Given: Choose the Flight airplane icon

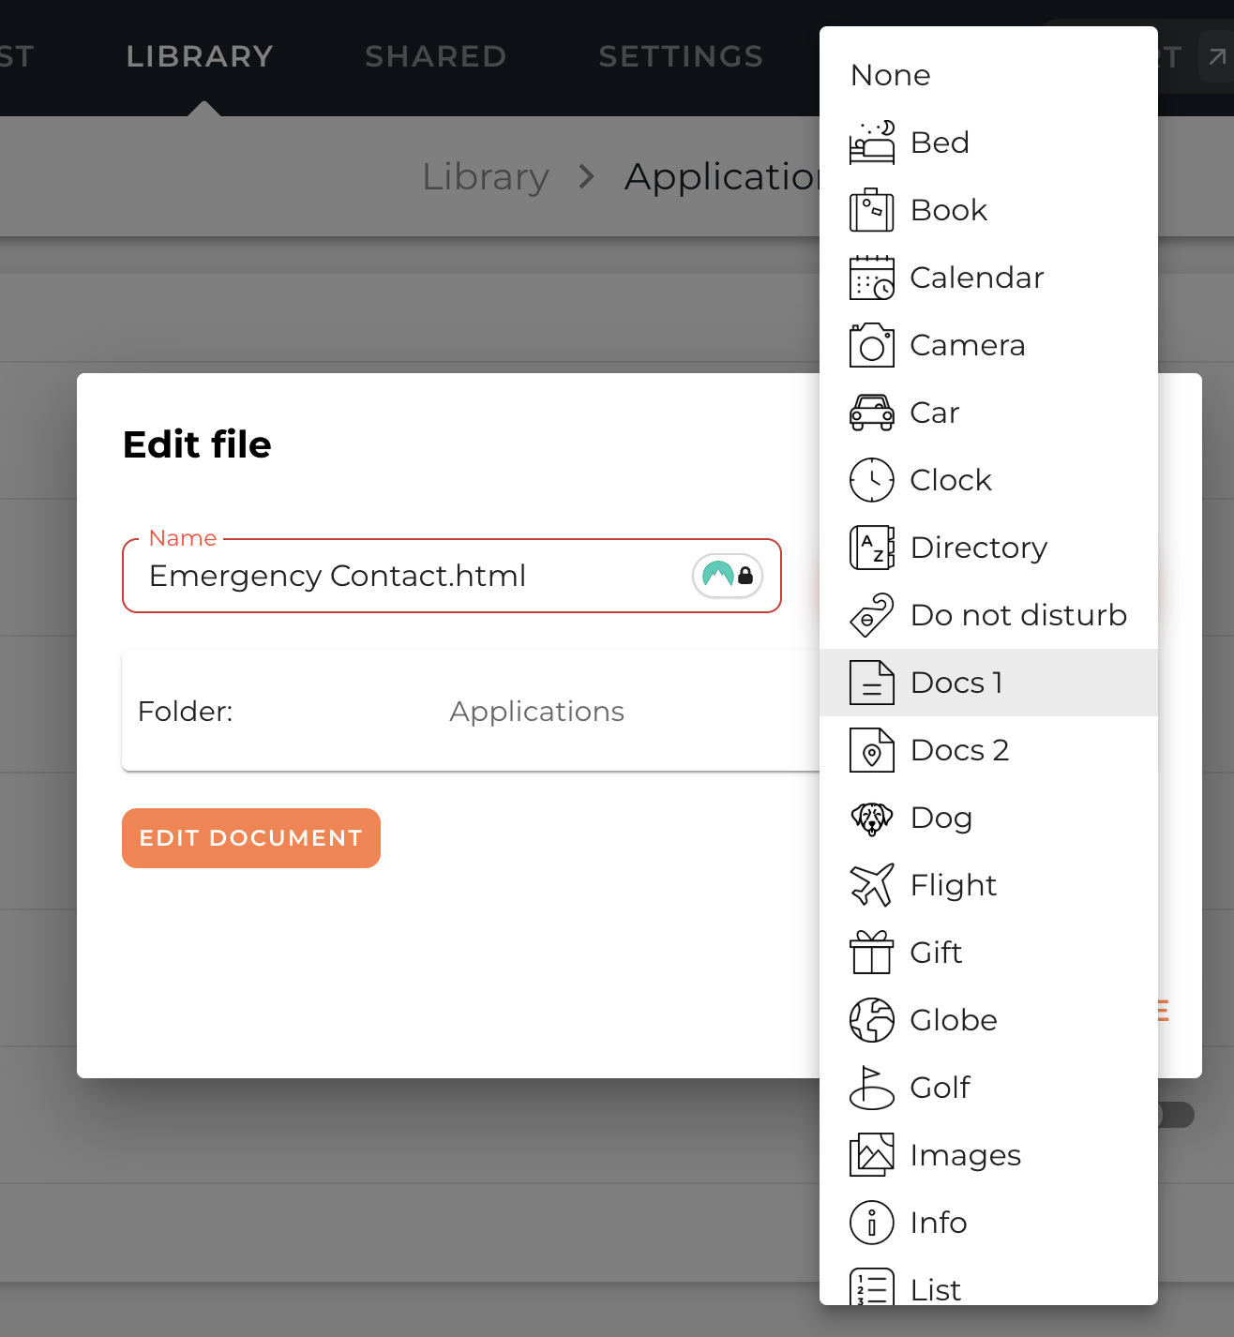Looking at the screenshot, I should tap(953, 885).
